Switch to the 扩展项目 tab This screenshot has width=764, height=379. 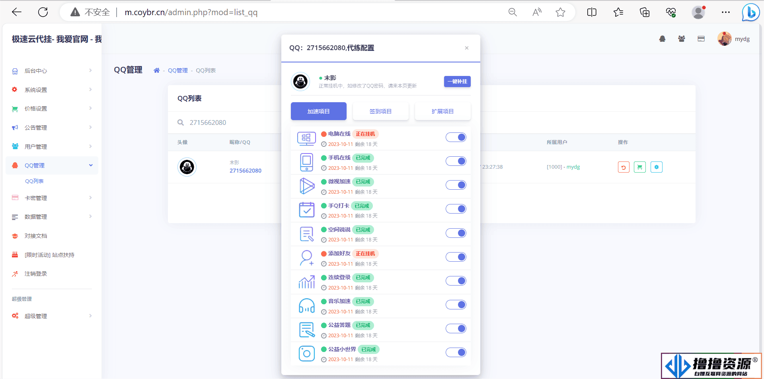tap(442, 111)
